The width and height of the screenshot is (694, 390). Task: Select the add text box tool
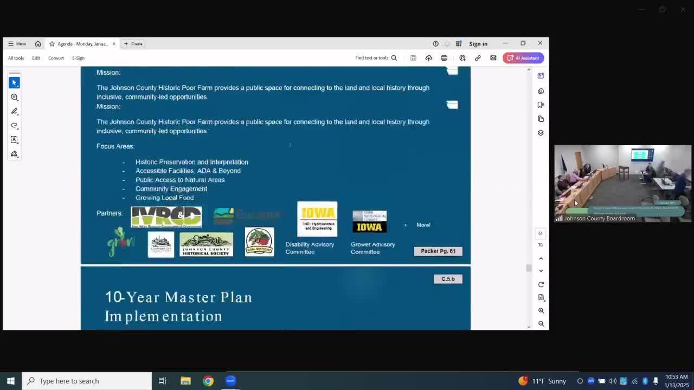(x=14, y=140)
